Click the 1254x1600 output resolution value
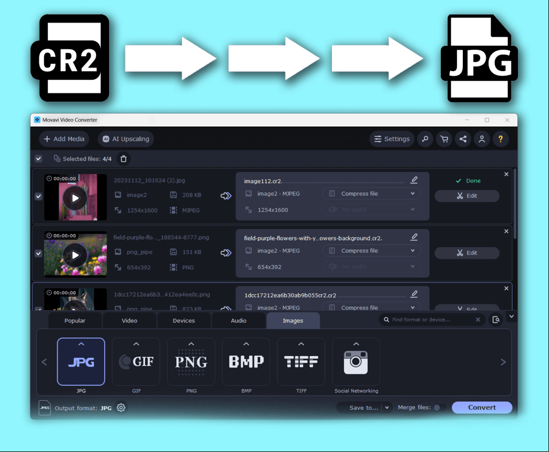Viewport: 549px width, 452px height. [x=273, y=210]
